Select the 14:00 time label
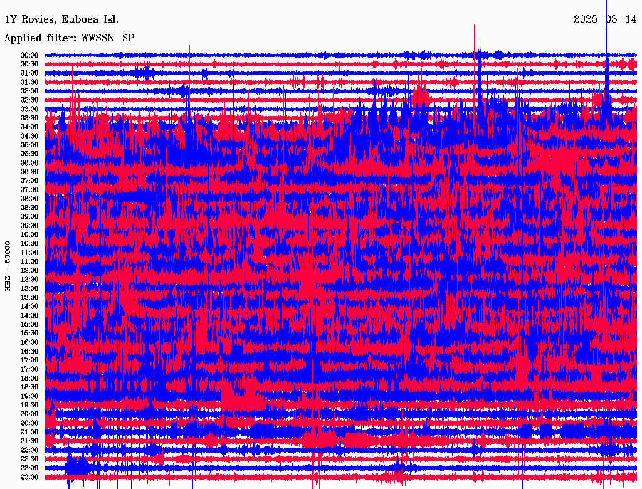This screenshot has width=642, height=489. coord(29,307)
